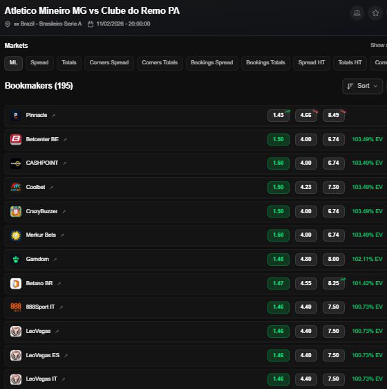Click the Betano BR logo
This screenshot has height=389, width=387.
[16, 283]
